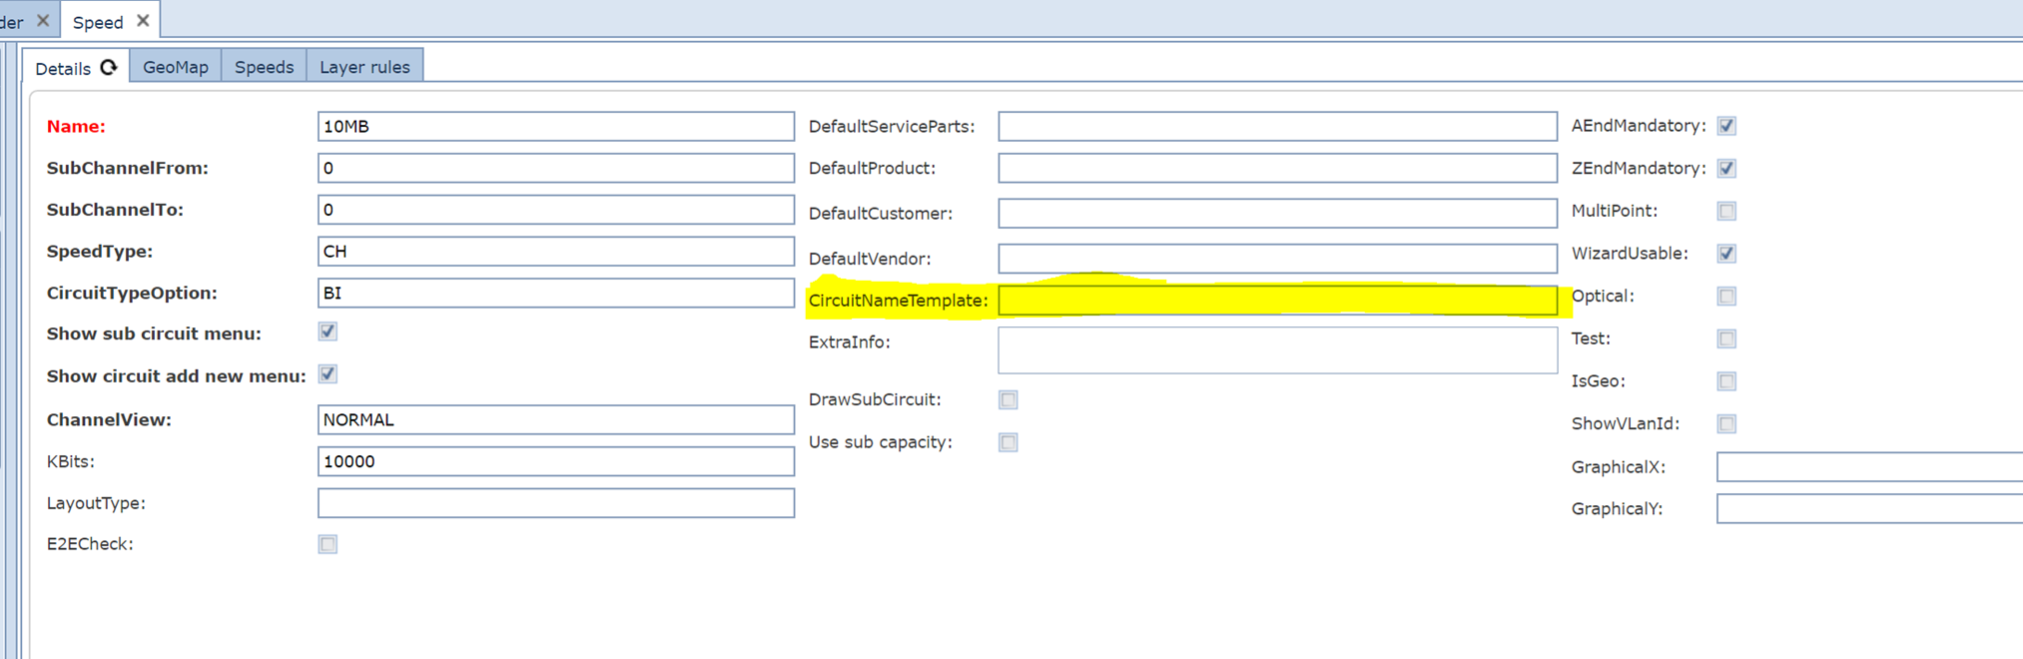Switch to the GeoMap tab
This screenshot has height=659, width=2023.
tap(176, 67)
